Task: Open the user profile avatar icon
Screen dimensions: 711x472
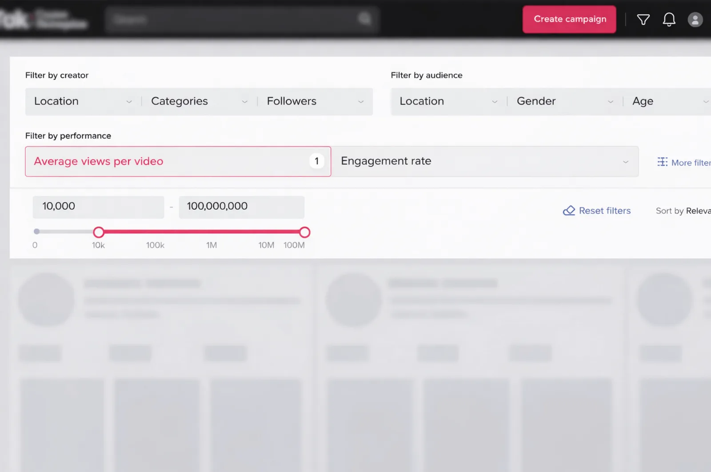Action: click(x=695, y=20)
